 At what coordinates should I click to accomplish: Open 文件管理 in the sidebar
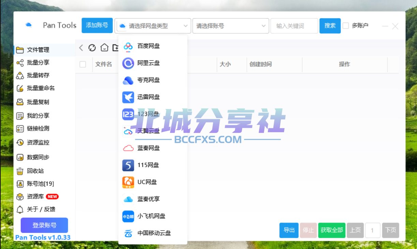[44, 50]
